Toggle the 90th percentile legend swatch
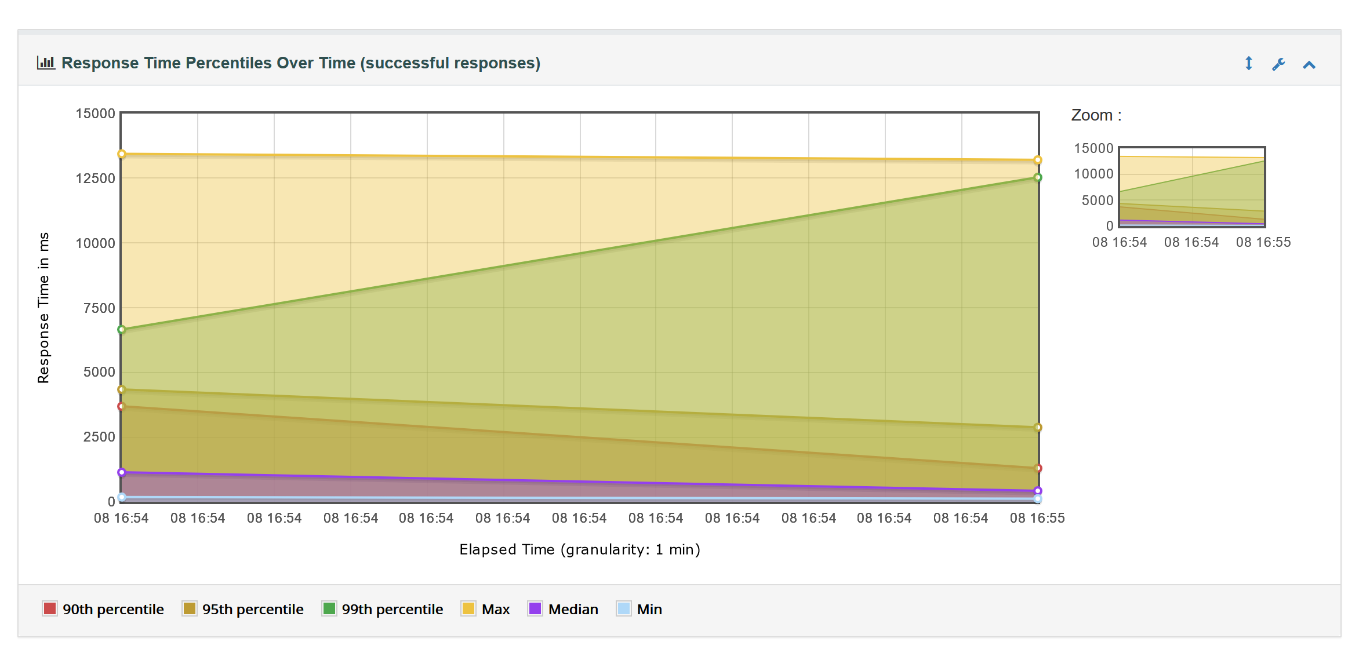1359x660 pixels. pos(50,608)
